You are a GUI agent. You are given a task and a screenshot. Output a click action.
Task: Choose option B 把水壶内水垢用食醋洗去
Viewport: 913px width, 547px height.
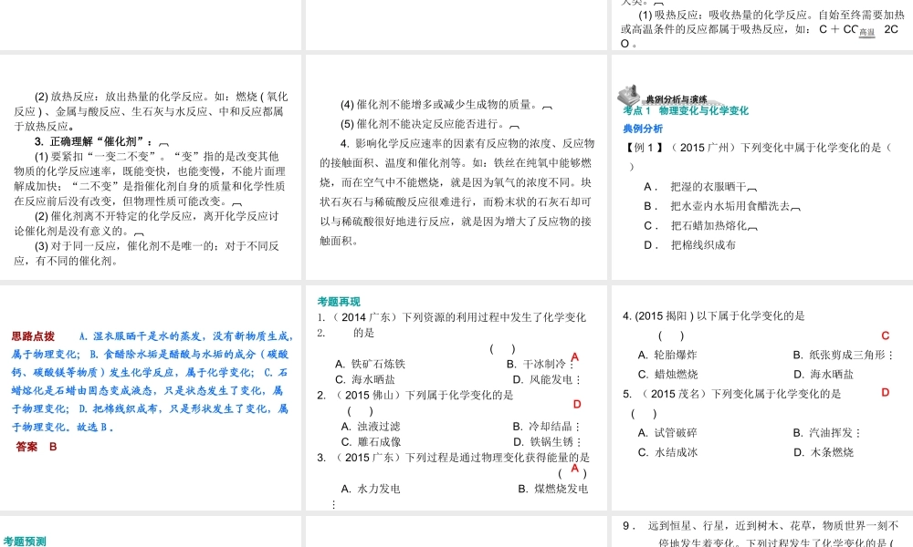click(722, 206)
